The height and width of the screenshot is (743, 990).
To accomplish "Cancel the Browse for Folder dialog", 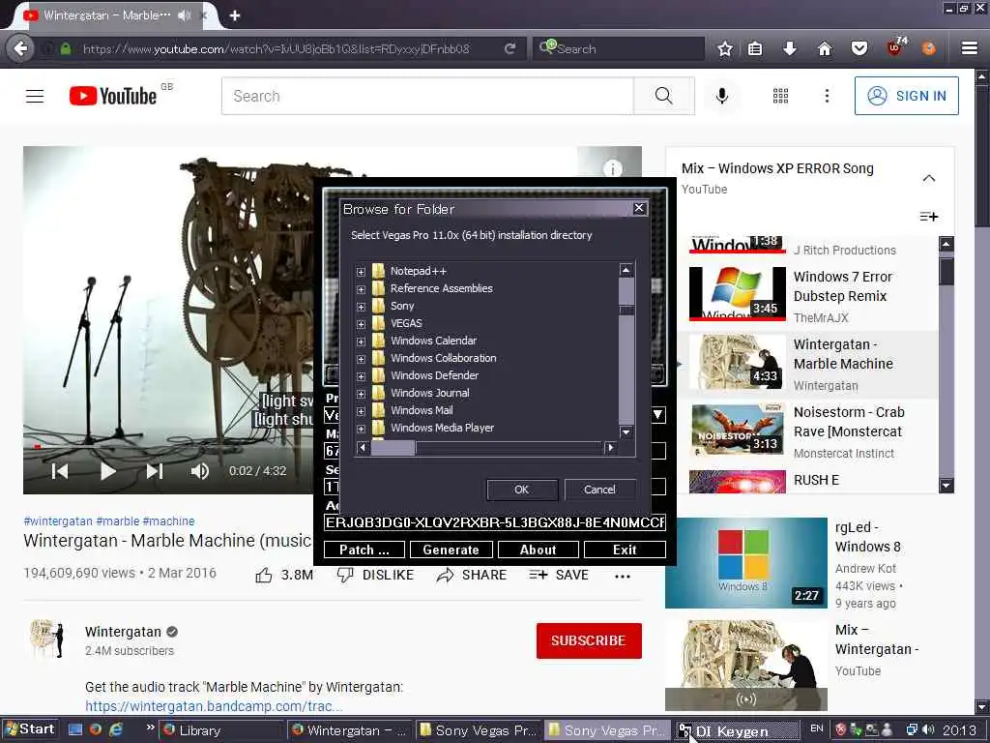I will (599, 489).
